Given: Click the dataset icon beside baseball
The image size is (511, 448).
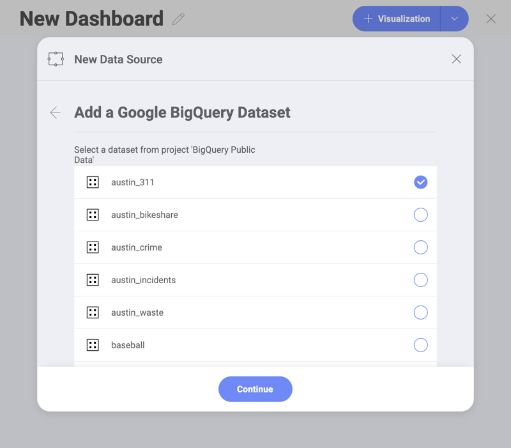Looking at the screenshot, I should pos(93,345).
